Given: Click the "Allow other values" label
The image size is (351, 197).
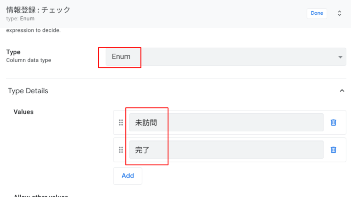Looking at the screenshot, I should point(40,196).
